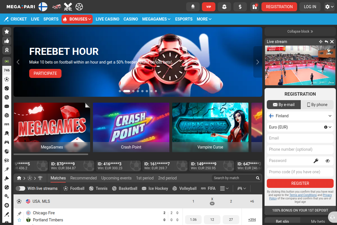
Task: Click the spy agent icon in header
Action: (224, 7)
